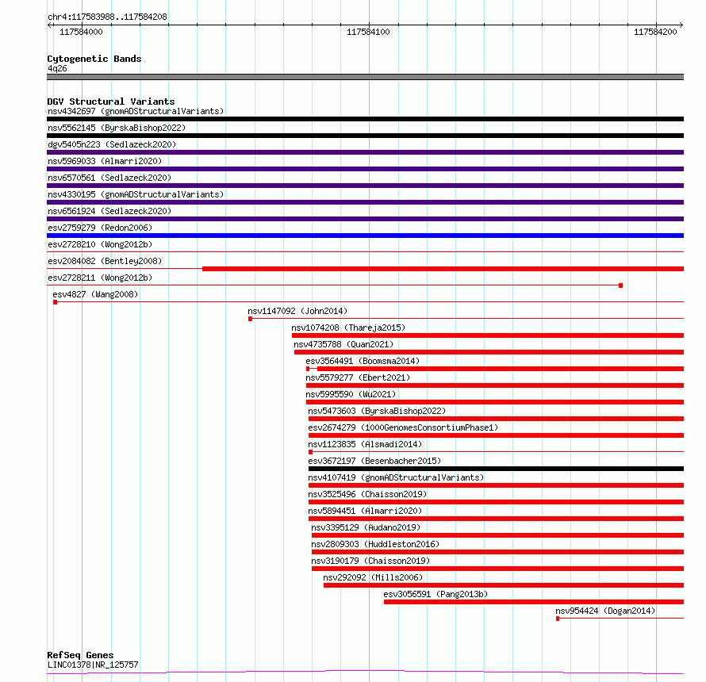Open the esv2728210 (Wong2012b) entry
Viewport: 706px width, 682px height.
click(x=100, y=244)
